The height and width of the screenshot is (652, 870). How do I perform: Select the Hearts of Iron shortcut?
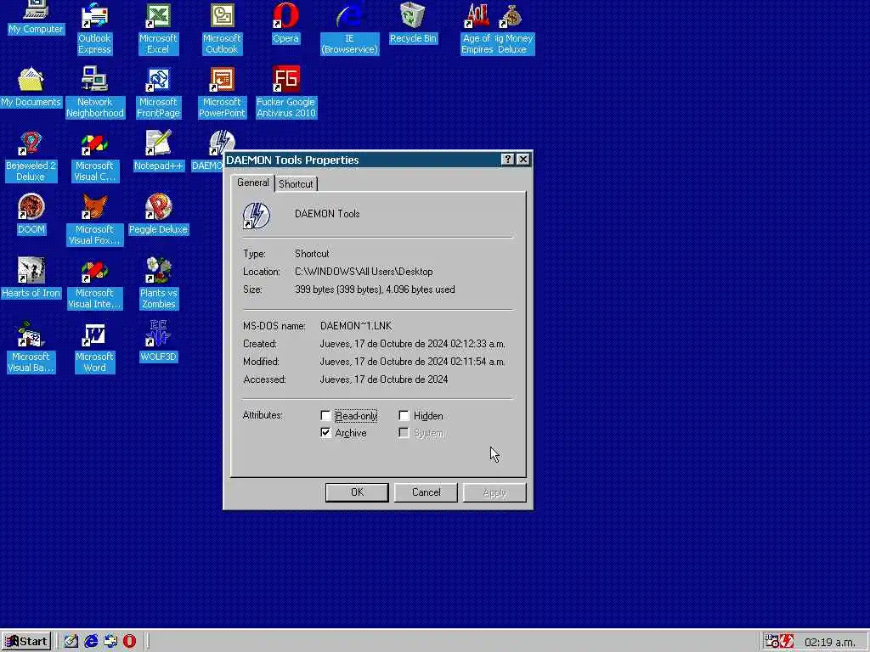tap(31, 278)
